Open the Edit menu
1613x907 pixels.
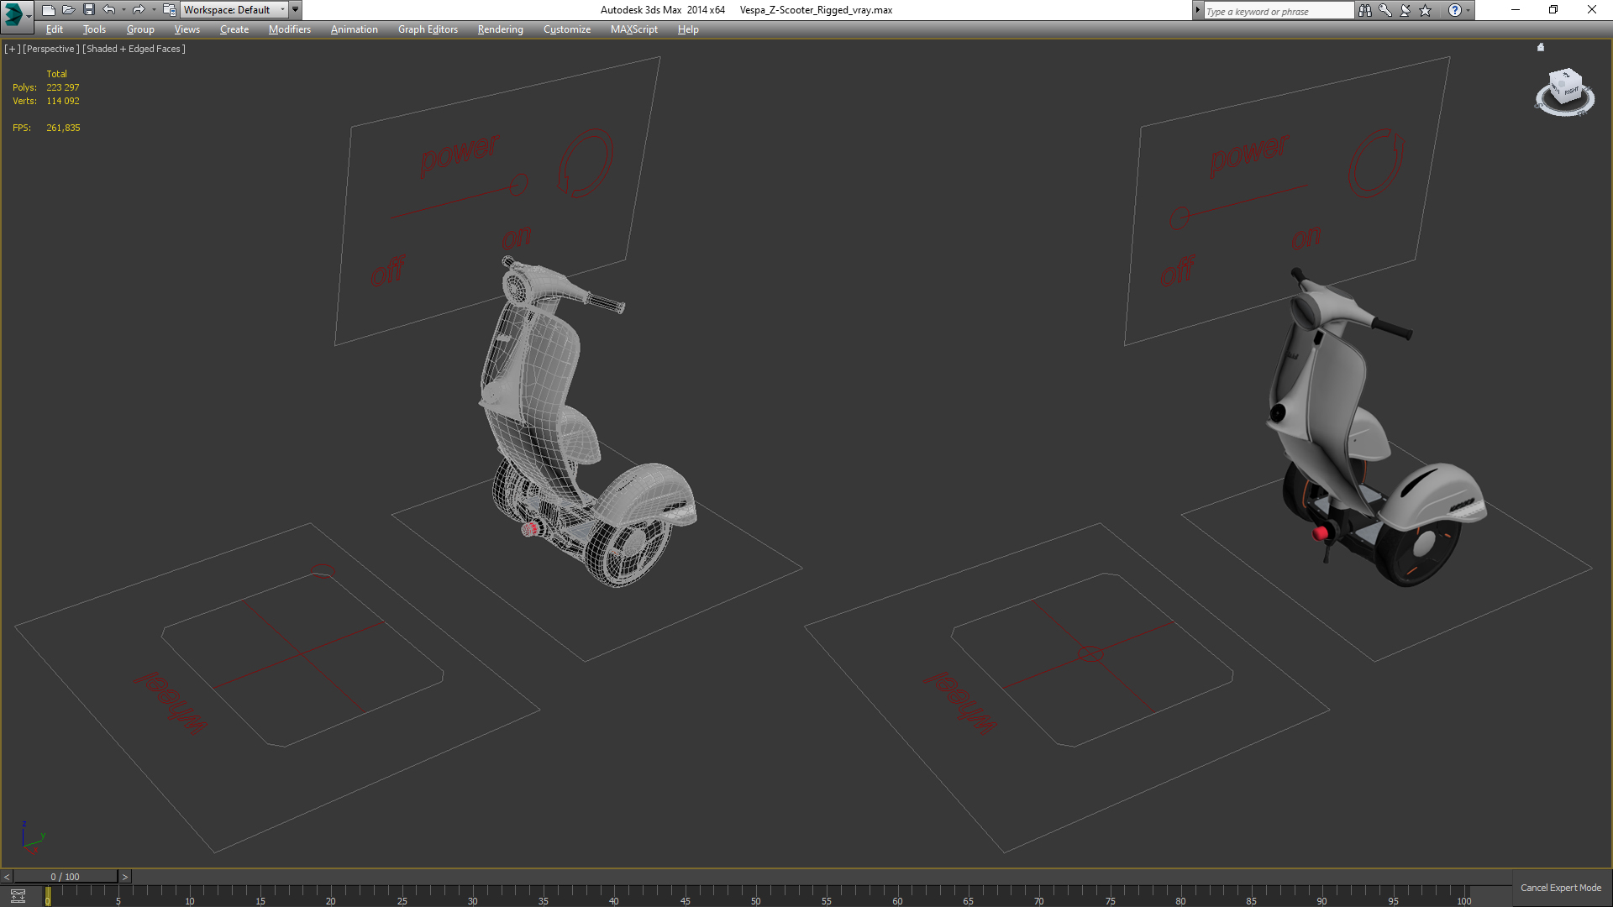[x=55, y=29]
